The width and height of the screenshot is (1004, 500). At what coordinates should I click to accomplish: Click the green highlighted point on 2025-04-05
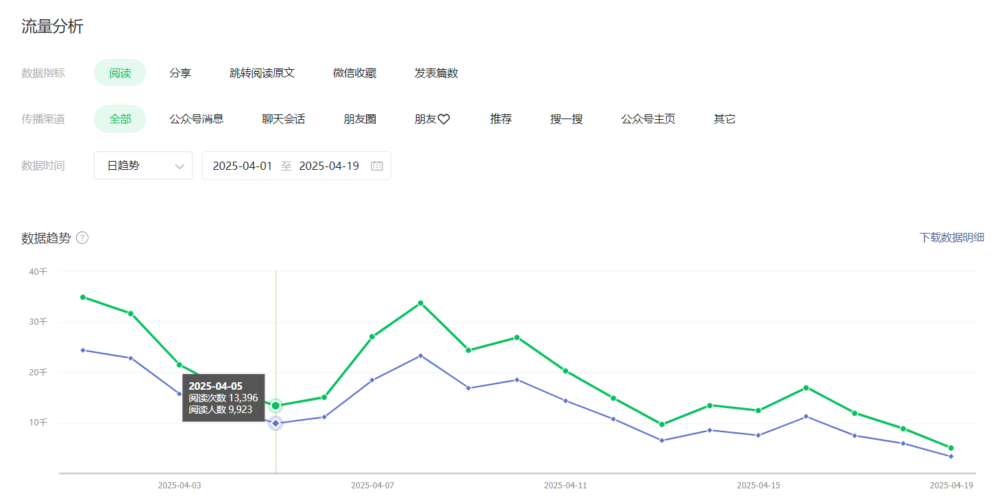276,405
